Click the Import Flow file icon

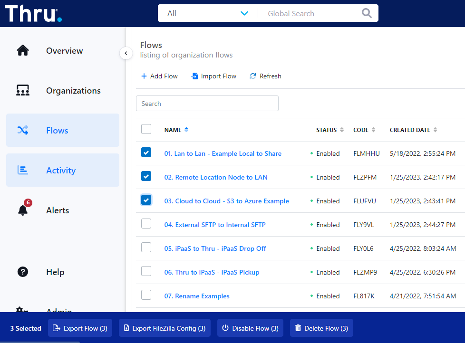[194, 76]
